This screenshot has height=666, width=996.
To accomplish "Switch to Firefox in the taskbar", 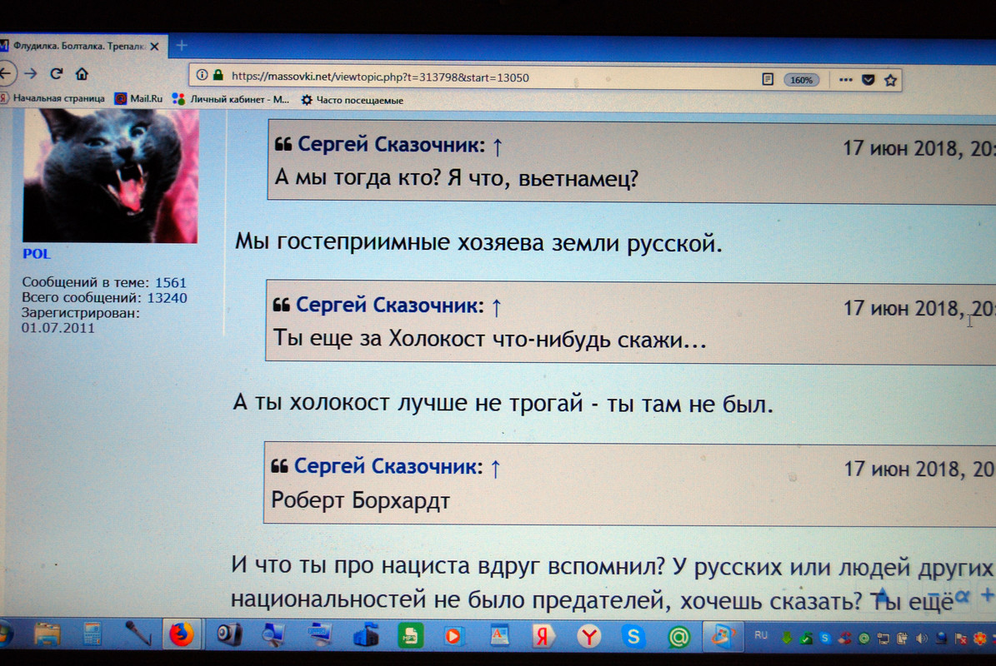I will coord(182,634).
